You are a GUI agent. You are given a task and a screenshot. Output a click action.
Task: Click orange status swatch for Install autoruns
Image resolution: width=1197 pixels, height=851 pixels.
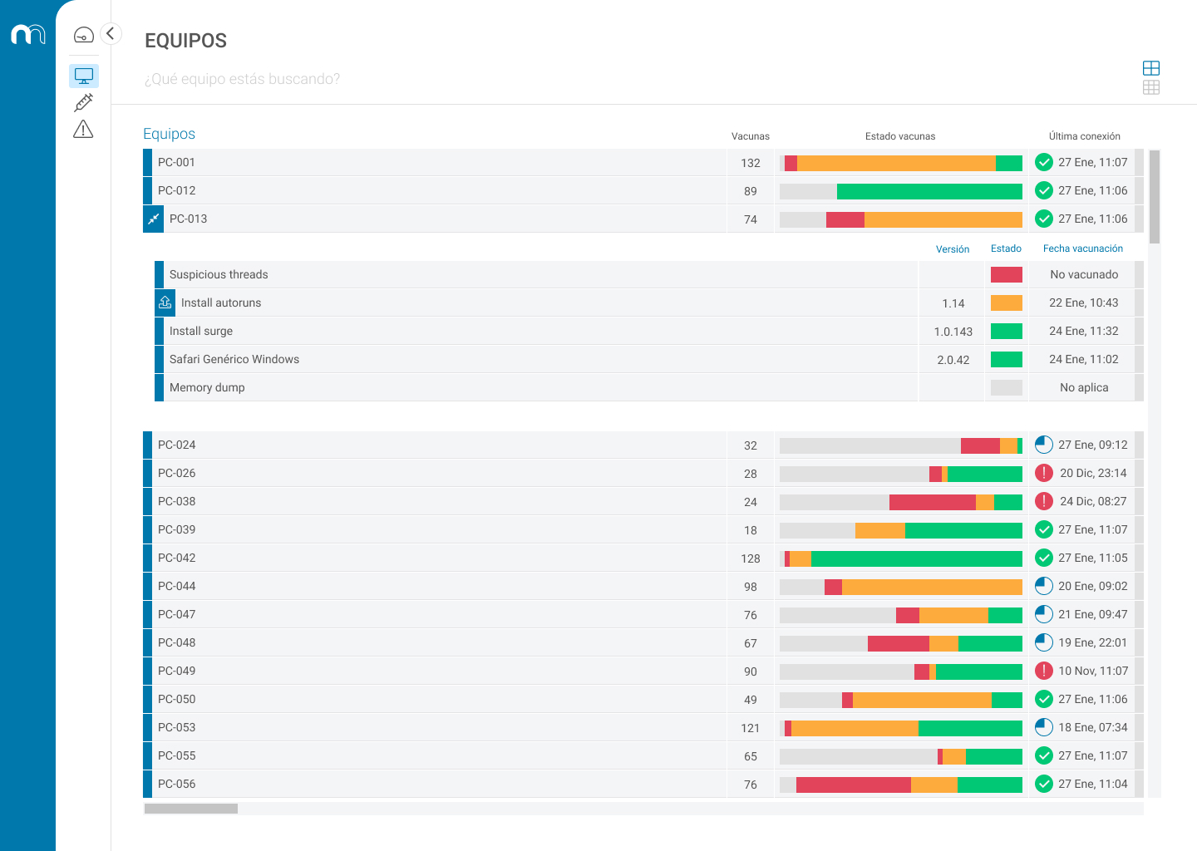tap(1007, 303)
